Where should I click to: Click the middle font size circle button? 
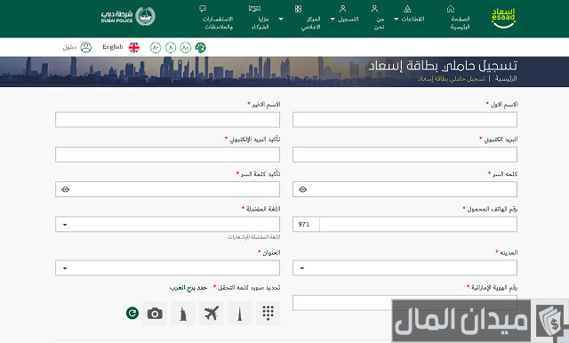pos(171,47)
